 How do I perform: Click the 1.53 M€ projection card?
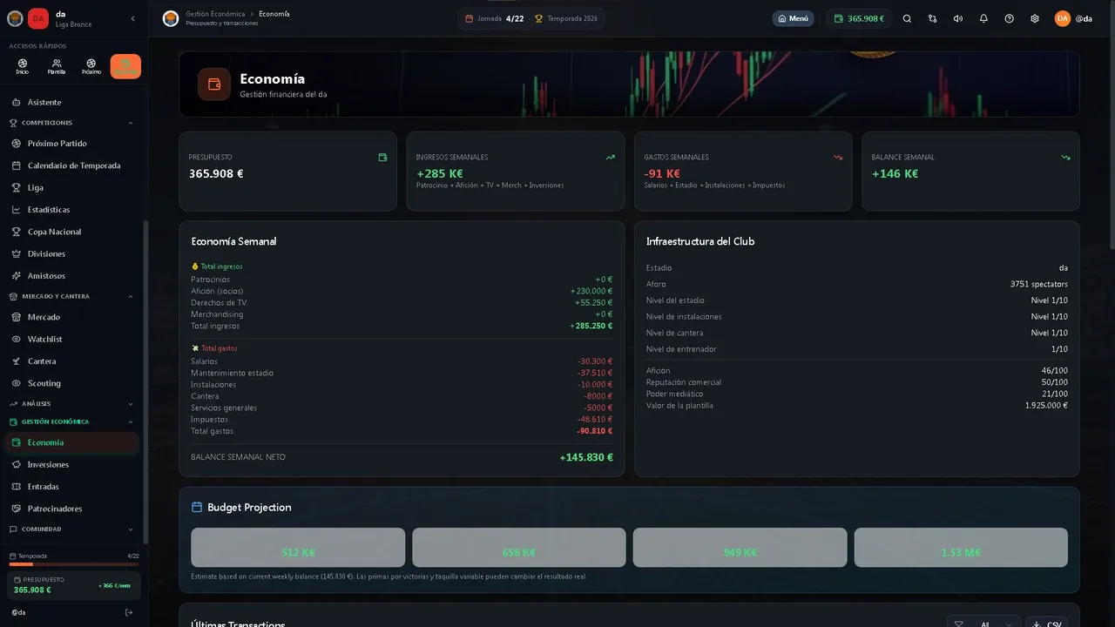click(961, 548)
